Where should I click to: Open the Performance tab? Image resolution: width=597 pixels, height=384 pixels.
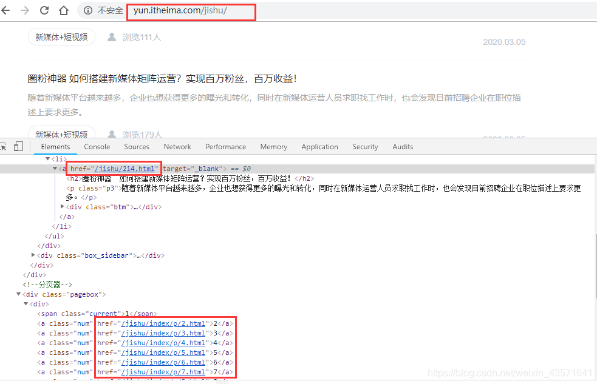(226, 147)
